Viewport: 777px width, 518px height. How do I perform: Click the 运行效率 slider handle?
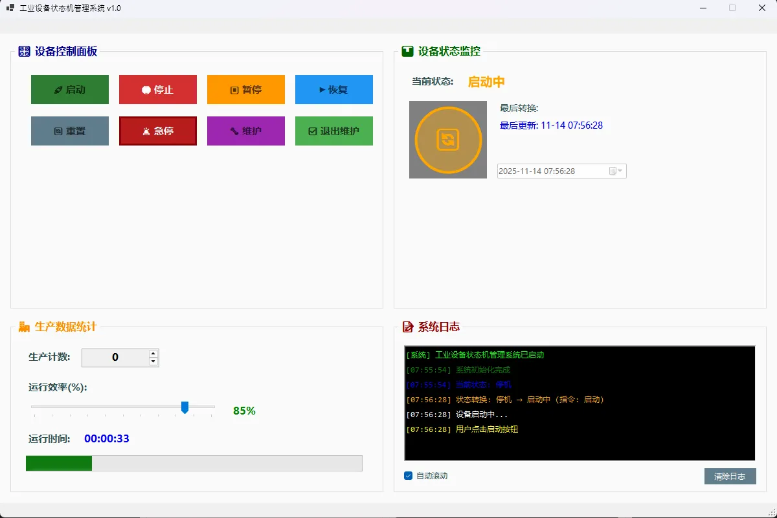(185, 407)
